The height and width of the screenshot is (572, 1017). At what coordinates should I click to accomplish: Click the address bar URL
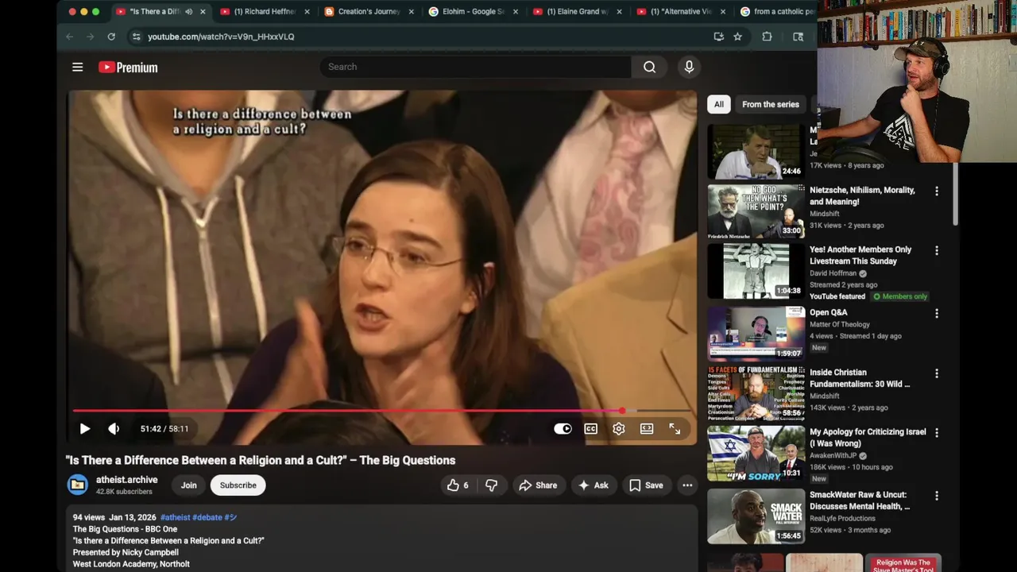pyautogui.click(x=221, y=37)
